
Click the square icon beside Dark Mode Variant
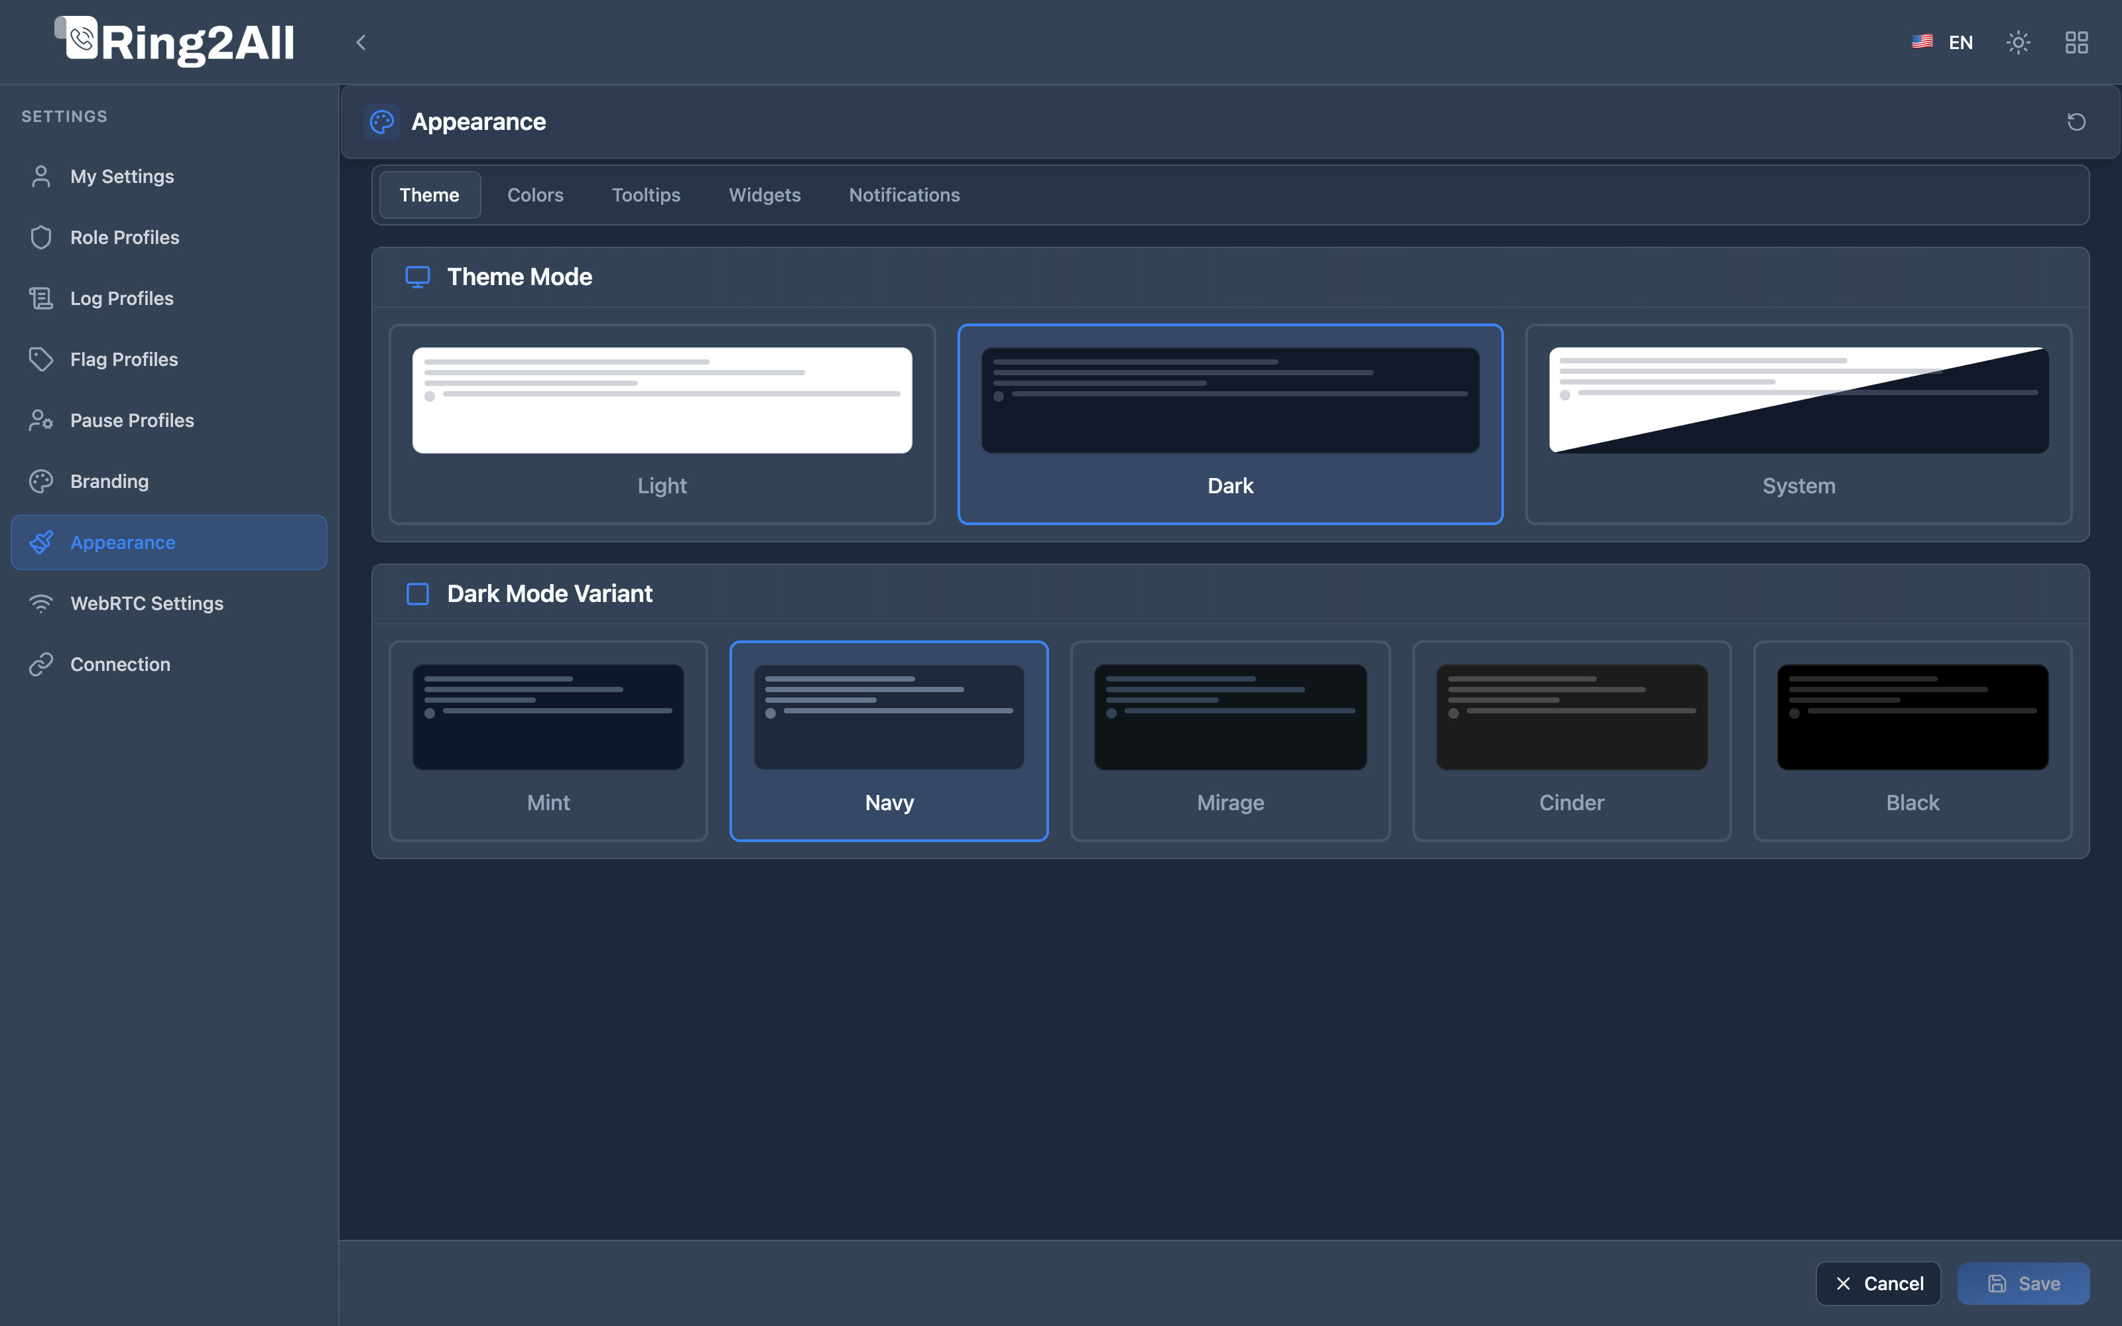(417, 594)
